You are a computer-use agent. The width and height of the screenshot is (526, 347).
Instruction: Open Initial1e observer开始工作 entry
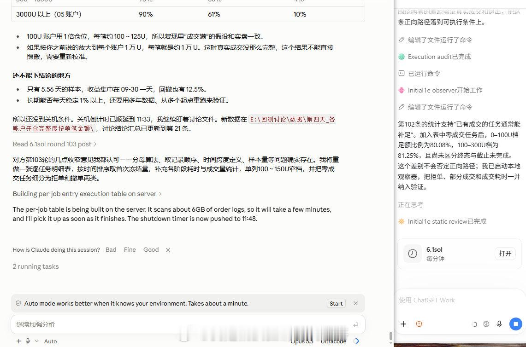[x=445, y=90]
